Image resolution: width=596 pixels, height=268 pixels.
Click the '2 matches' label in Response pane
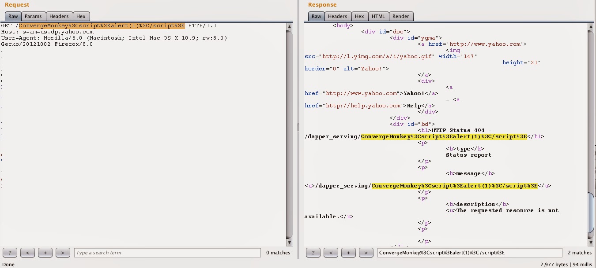pyautogui.click(x=580, y=253)
